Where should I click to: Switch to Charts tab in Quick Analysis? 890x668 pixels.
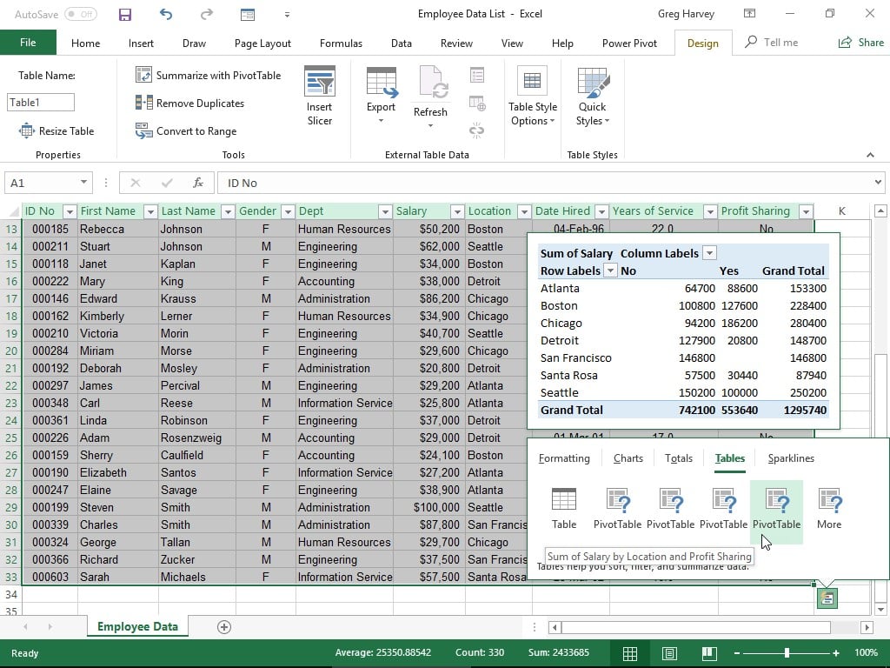(x=628, y=458)
